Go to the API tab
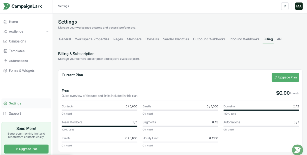 279,39
